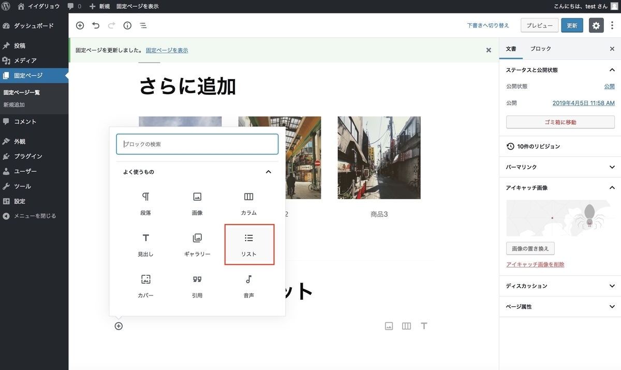
Task: Open the コメント menu
Action: tap(34, 122)
